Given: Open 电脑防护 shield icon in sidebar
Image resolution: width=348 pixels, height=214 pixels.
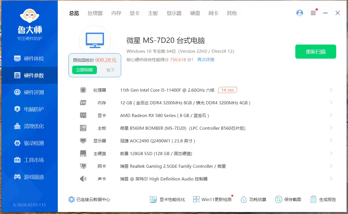Looking at the screenshot, I should point(17,109).
